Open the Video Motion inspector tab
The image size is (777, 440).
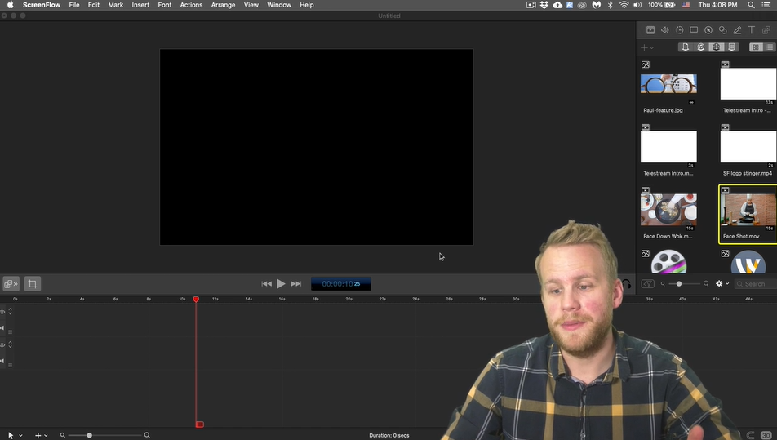tap(679, 30)
